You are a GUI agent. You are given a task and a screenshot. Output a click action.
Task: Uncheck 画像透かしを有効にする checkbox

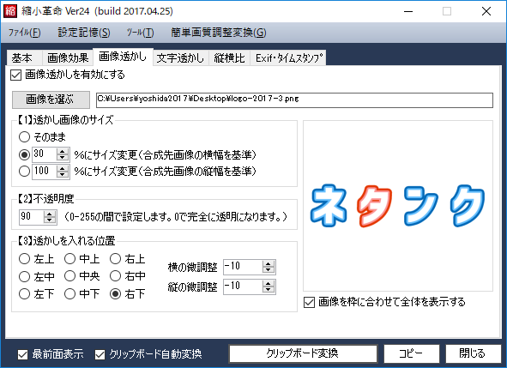[15, 75]
